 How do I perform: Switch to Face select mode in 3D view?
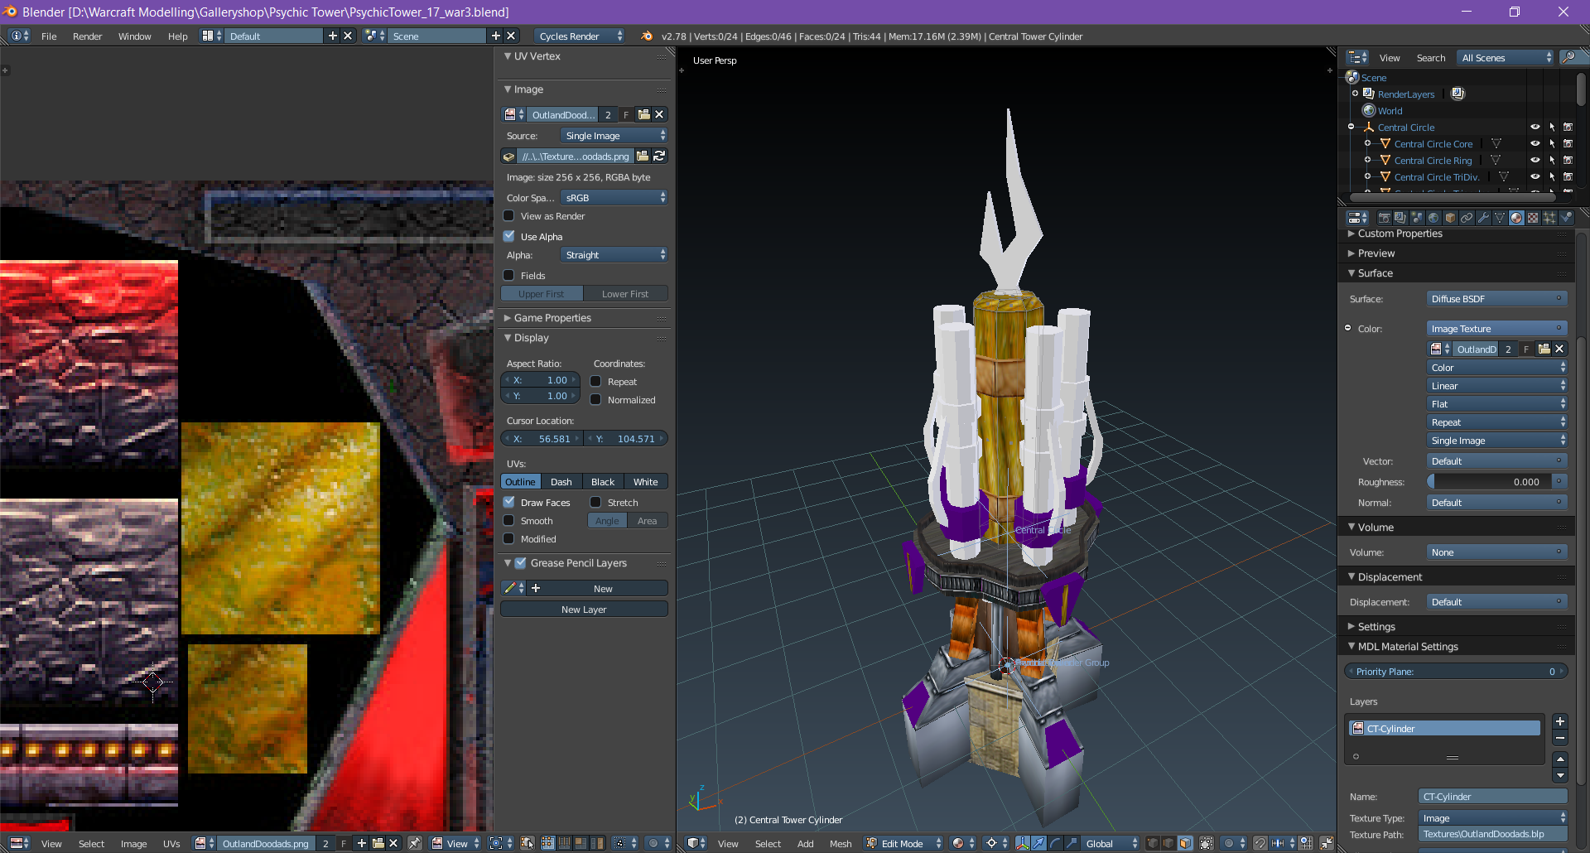1185,843
